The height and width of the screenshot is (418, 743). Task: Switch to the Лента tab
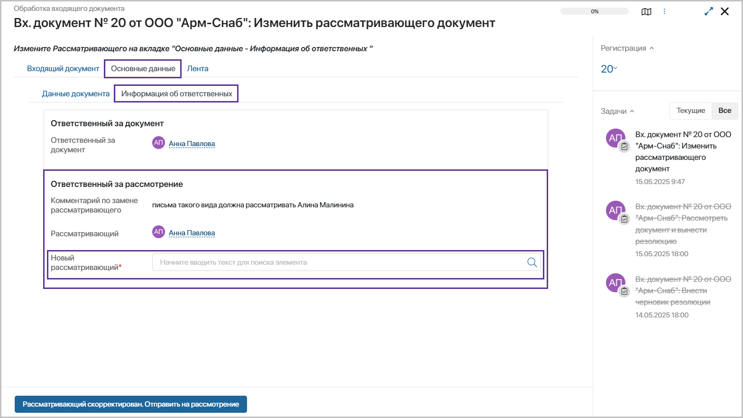tap(197, 69)
